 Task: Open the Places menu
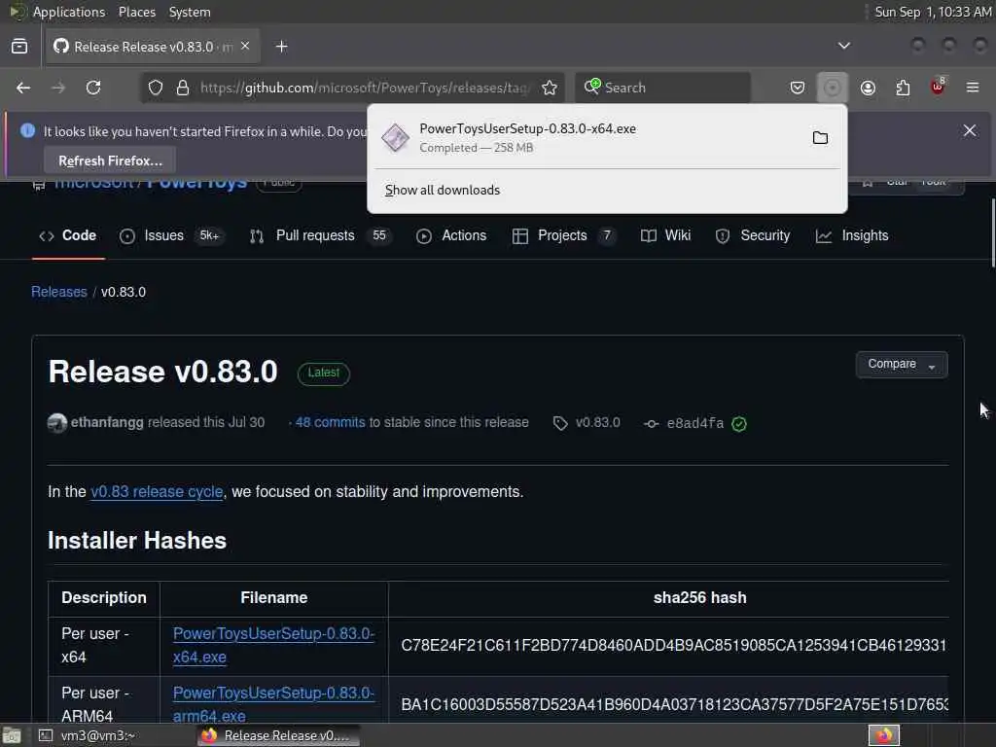137,12
